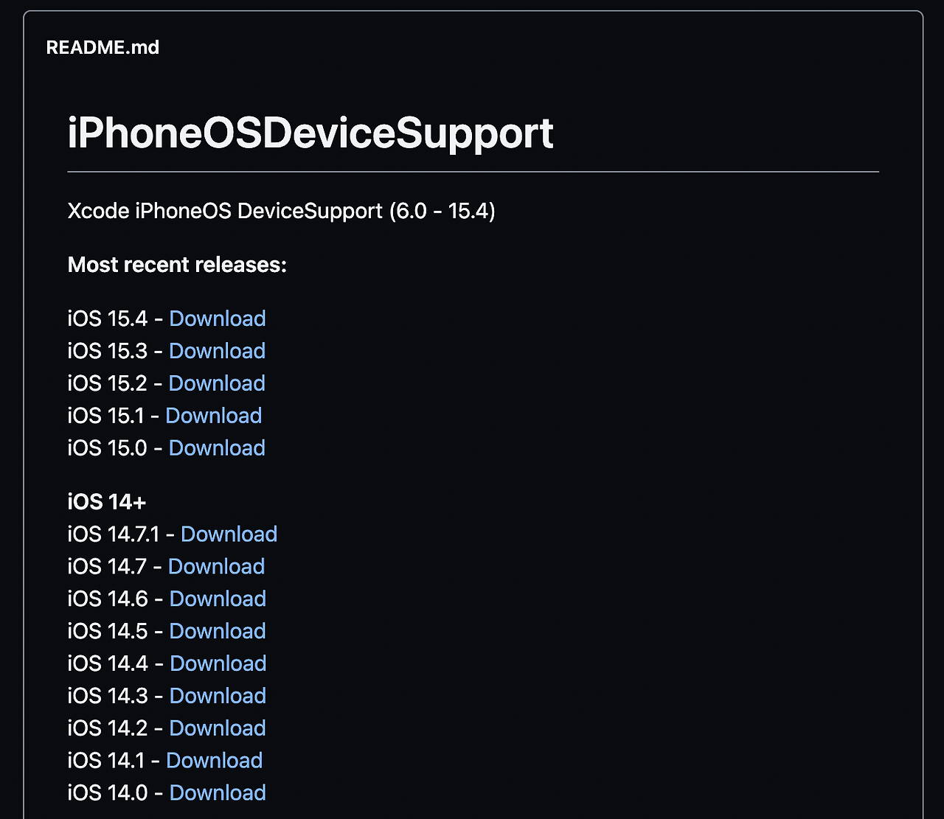Click the Download link for iOS 14.7
944x819 pixels.
(x=215, y=566)
